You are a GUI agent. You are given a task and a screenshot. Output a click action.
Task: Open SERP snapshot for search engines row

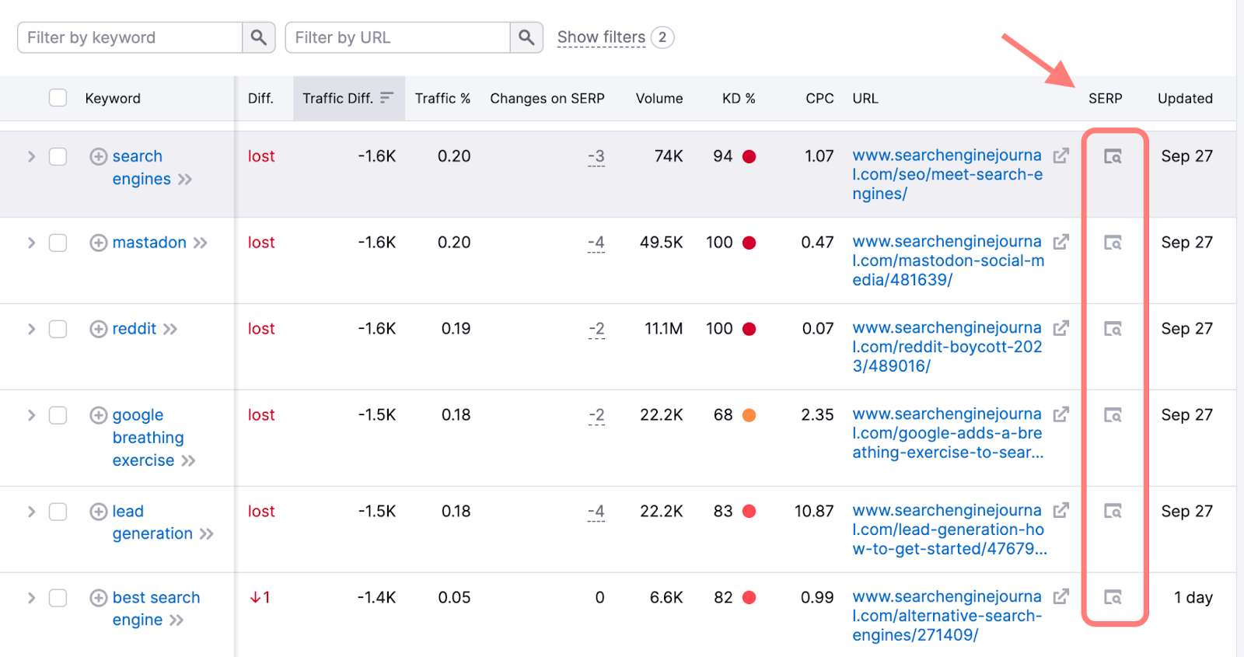click(1113, 157)
